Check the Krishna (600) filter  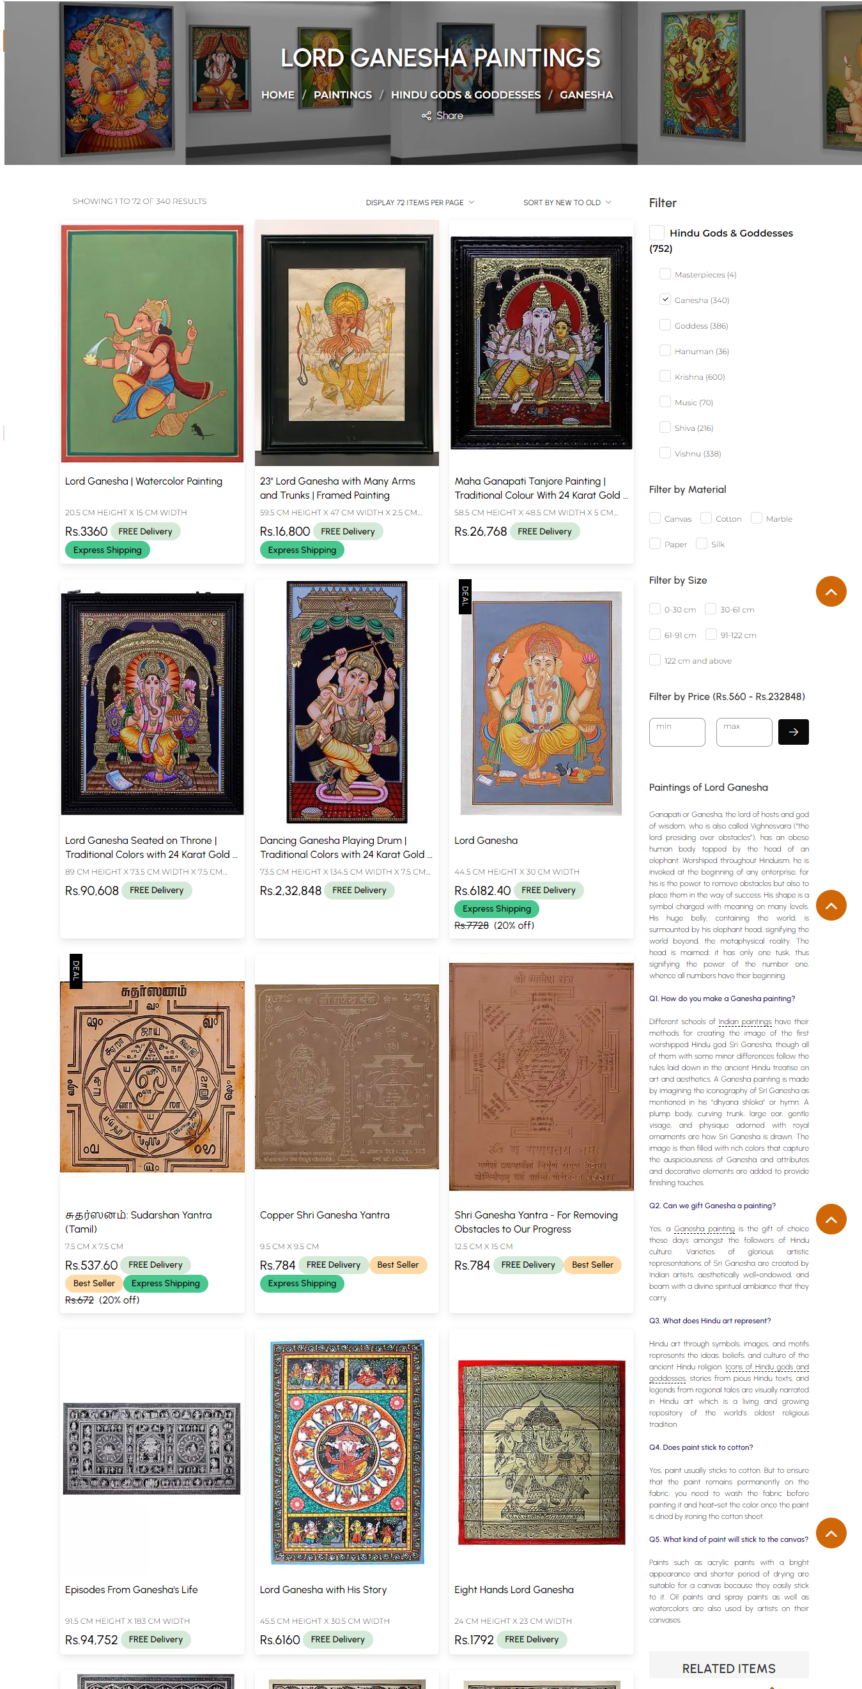click(x=665, y=377)
